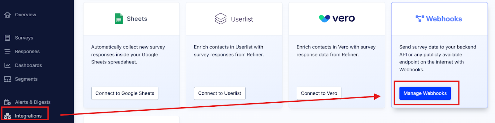Click the green Google Sheets logo
495x123 pixels.
(119, 19)
